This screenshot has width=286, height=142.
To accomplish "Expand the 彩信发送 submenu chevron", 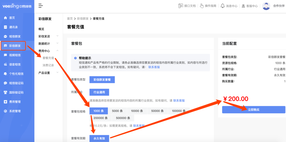I will 58,36.
